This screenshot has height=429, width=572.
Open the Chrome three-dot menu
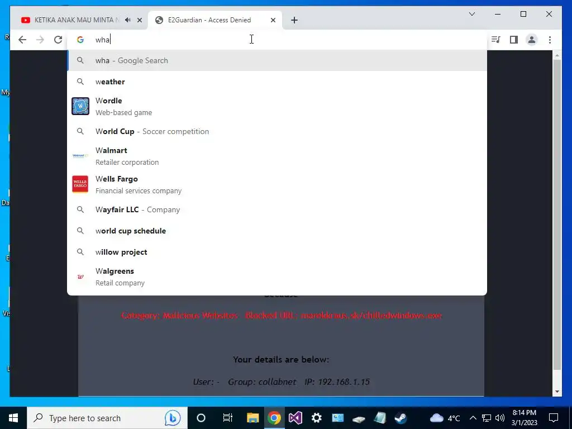pos(550,40)
